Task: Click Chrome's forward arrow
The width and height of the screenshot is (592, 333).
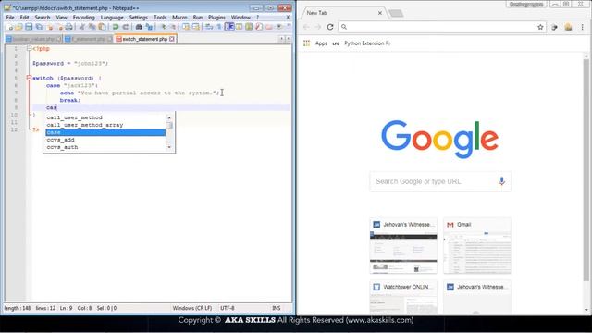Action: click(x=318, y=27)
